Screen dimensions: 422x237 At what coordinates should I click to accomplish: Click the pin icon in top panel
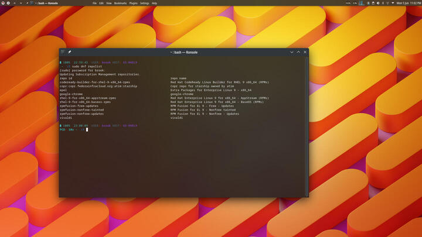tap(28, 4)
